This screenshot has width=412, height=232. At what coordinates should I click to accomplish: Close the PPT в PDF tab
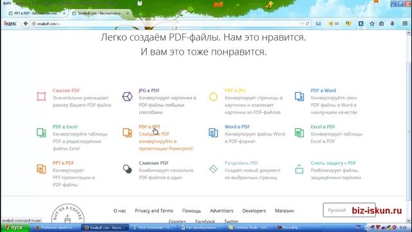point(64,13)
